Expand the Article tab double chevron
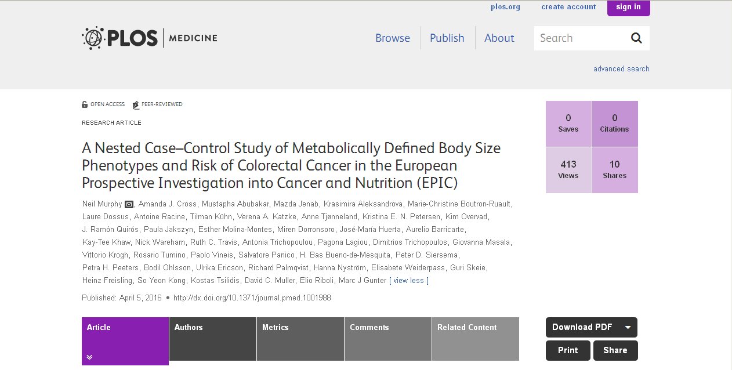Viewport: 732px width, 370px height. (89, 357)
